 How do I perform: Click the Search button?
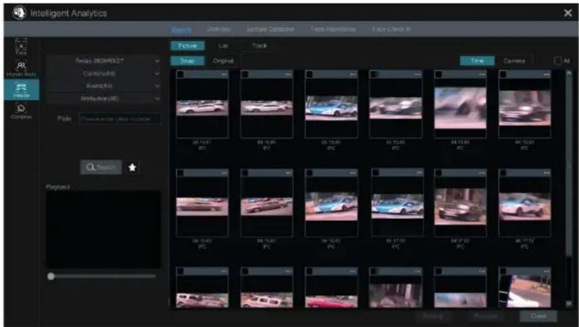[101, 168]
